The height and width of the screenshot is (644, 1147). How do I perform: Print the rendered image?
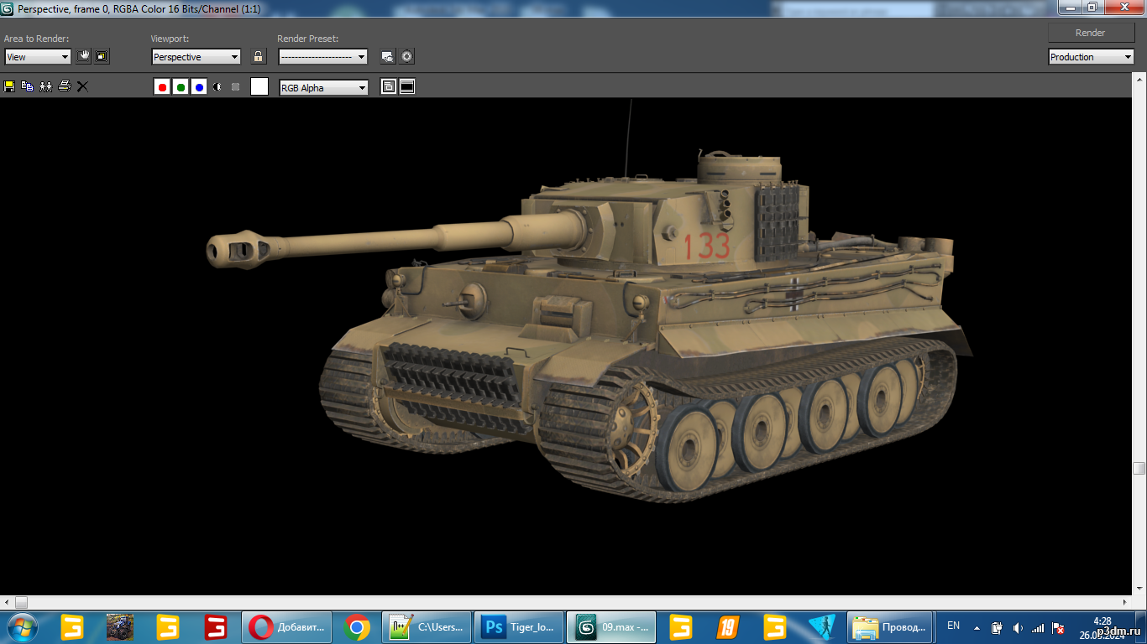point(64,86)
